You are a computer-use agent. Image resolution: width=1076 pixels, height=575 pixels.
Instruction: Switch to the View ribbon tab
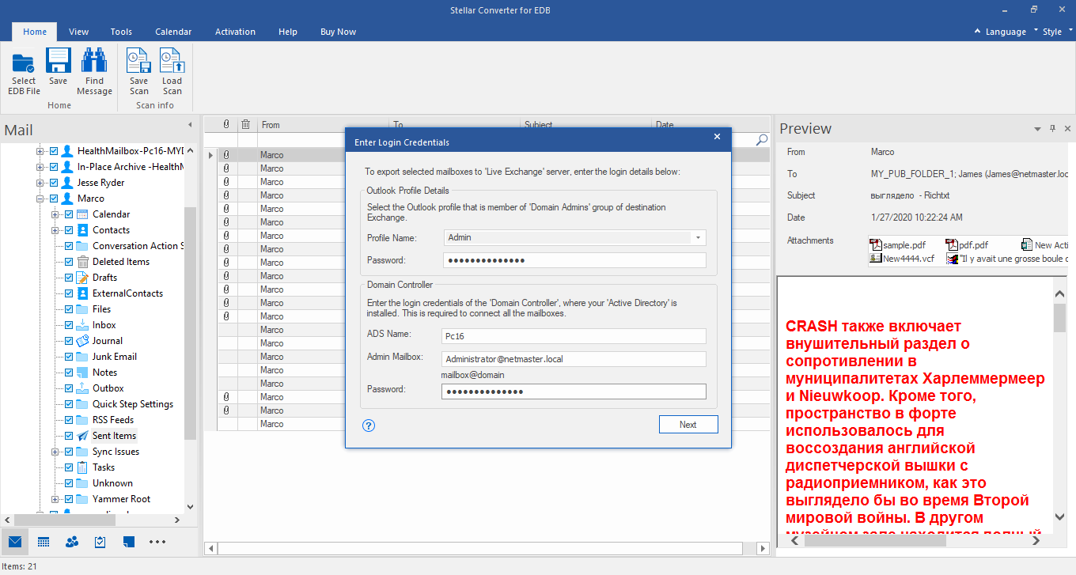tap(78, 32)
